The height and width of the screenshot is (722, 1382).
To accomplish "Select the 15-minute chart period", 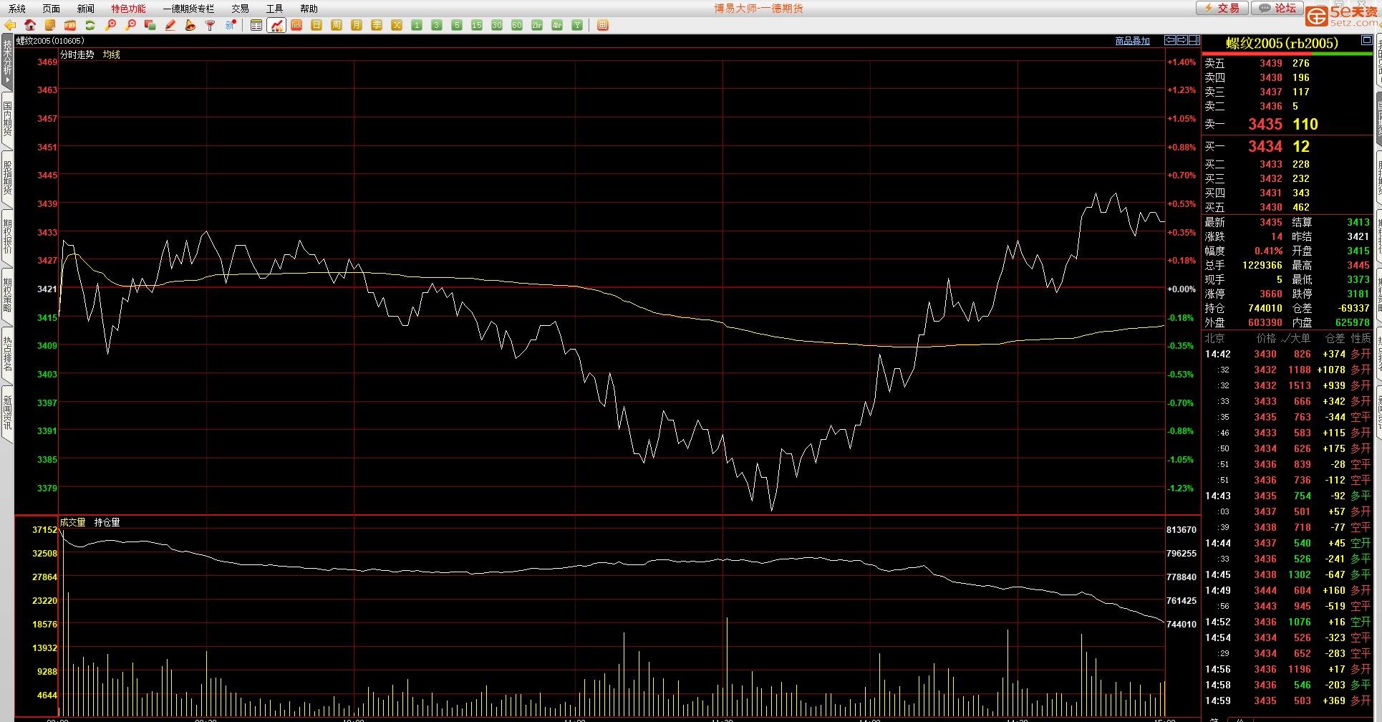I will [477, 25].
